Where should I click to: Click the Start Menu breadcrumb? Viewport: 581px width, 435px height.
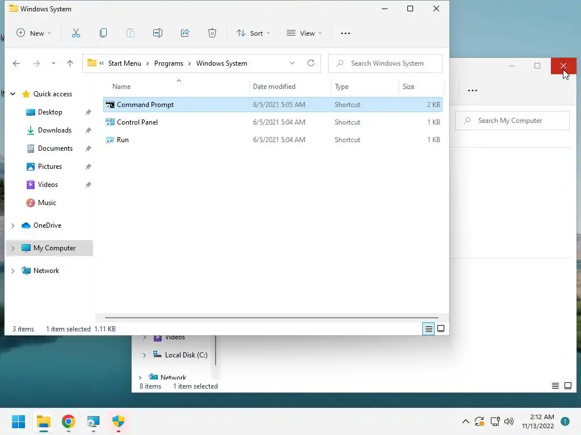click(124, 63)
